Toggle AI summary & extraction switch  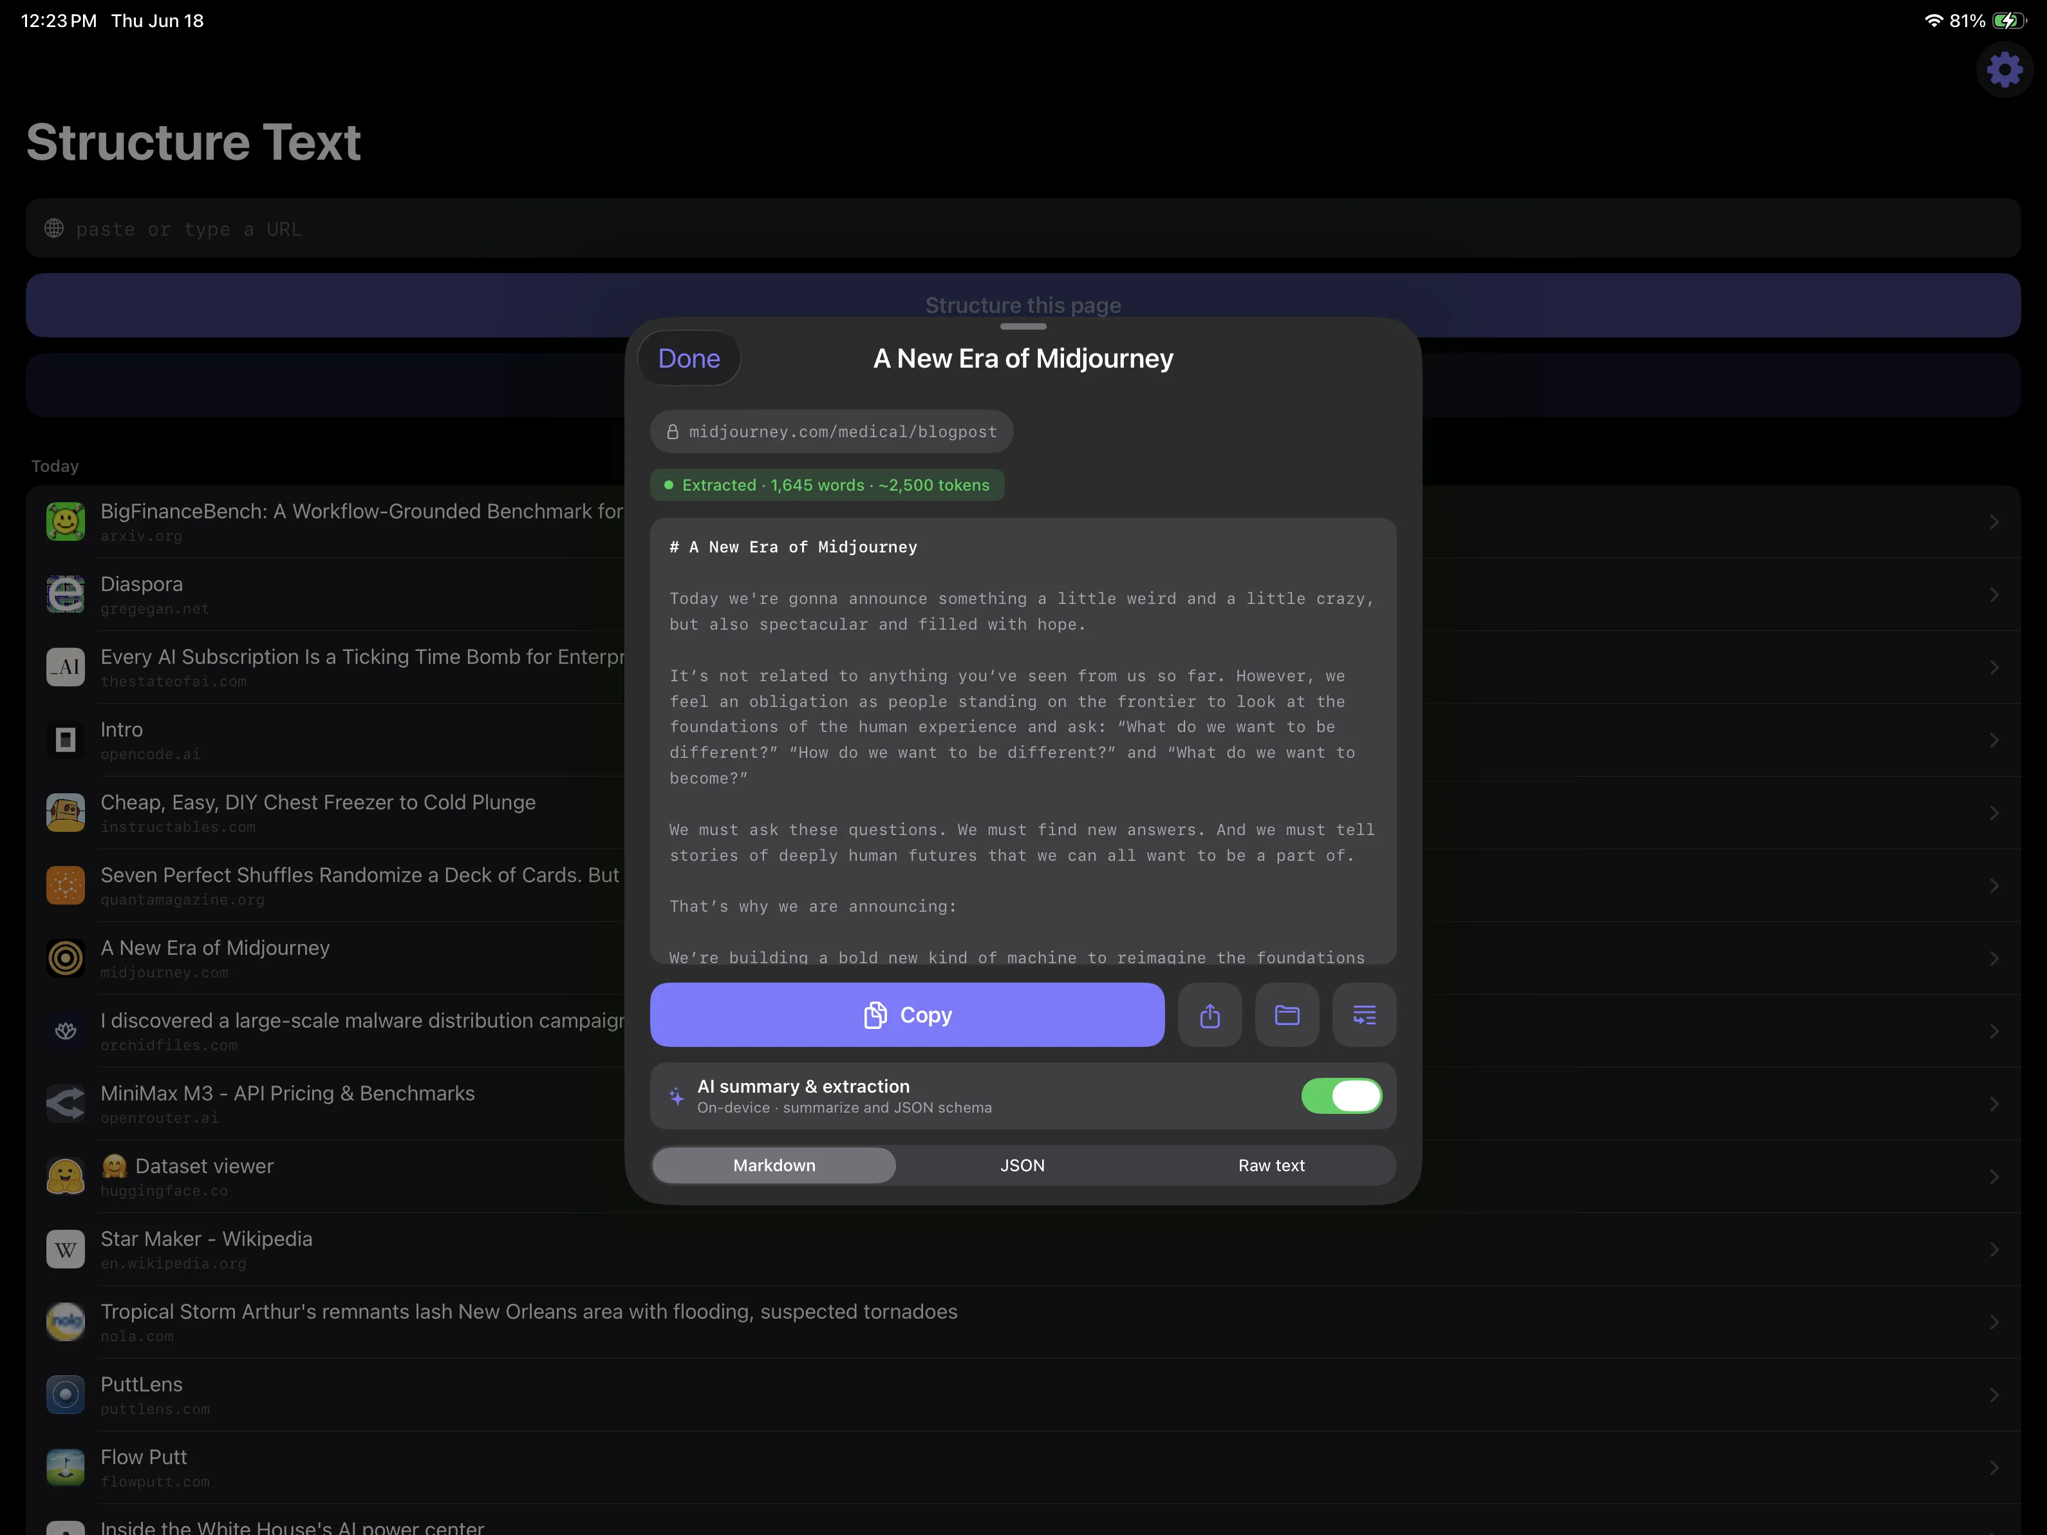(1342, 1096)
